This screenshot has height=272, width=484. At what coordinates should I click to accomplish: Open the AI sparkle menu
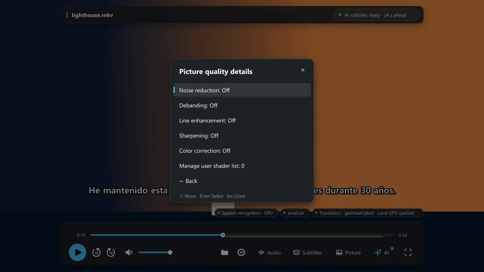click(x=382, y=252)
